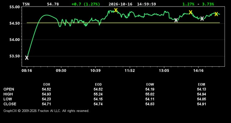Click the EOH low value 54.23

point(47,99)
